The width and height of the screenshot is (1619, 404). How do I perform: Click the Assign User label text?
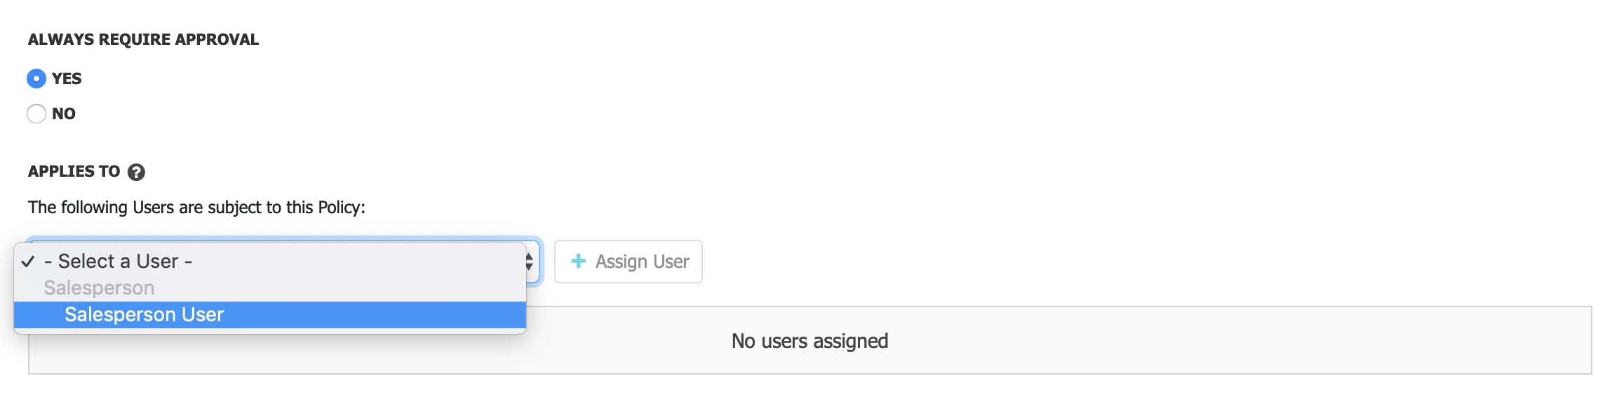(x=642, y=262)
